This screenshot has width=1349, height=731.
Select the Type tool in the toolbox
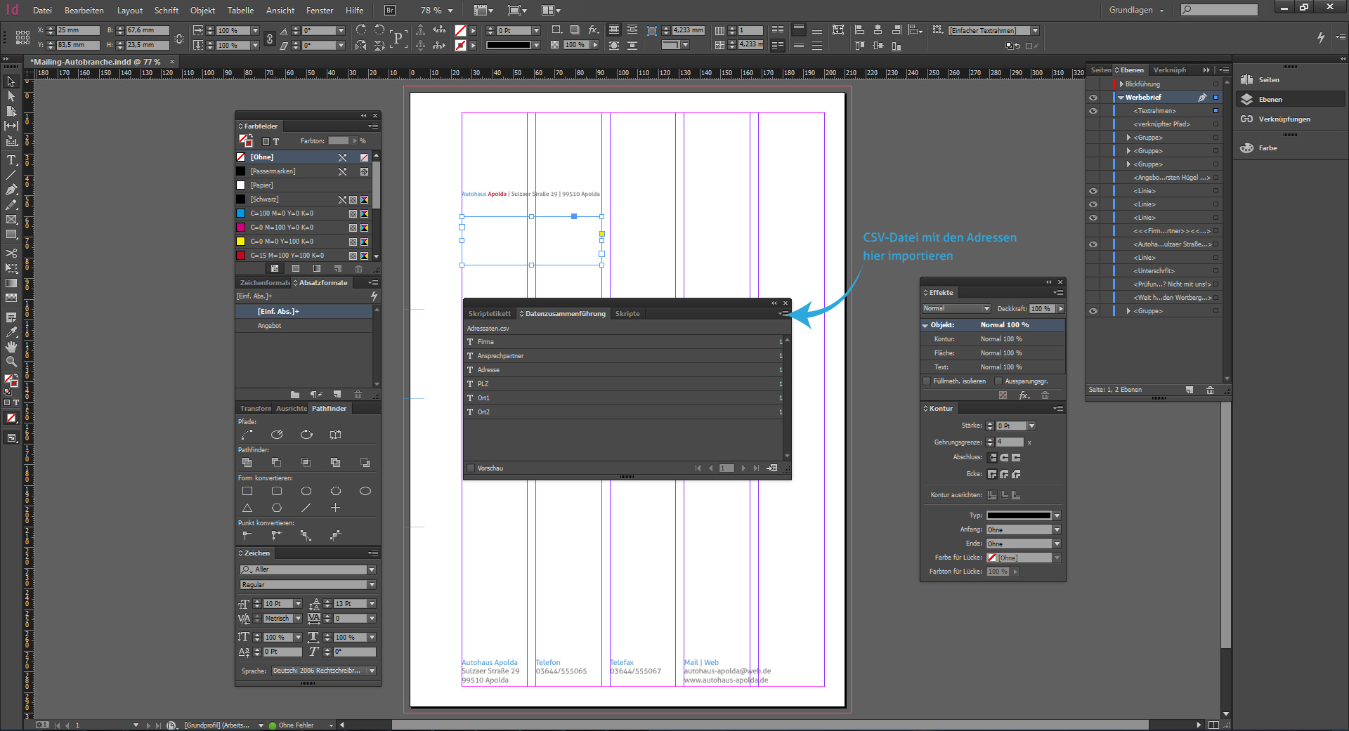click(11, 160)
